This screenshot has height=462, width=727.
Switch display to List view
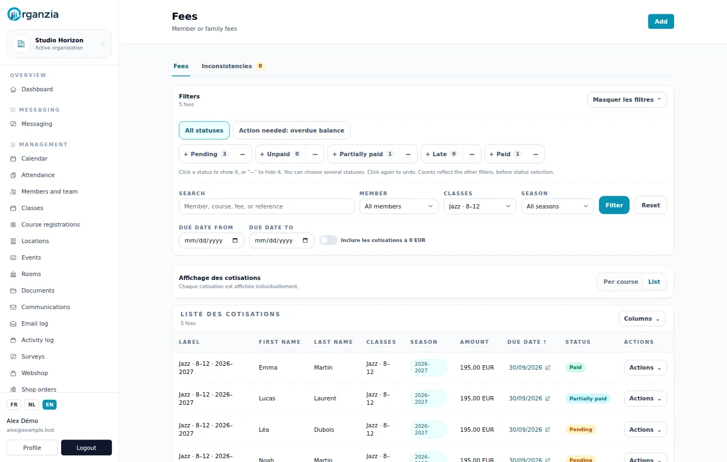coord(654,282)
